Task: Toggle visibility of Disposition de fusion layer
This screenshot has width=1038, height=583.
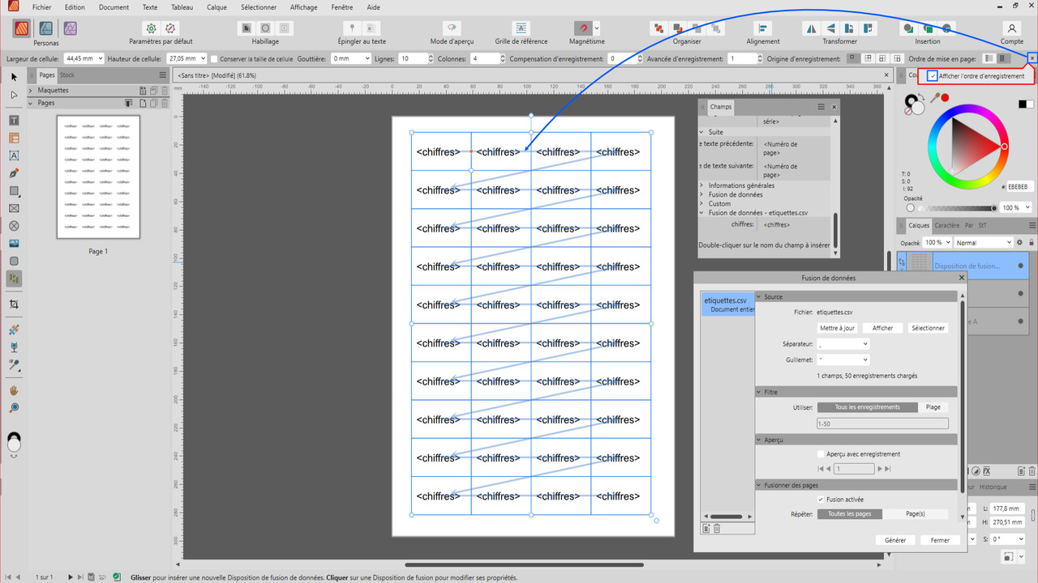Action: click(1020, 266)
